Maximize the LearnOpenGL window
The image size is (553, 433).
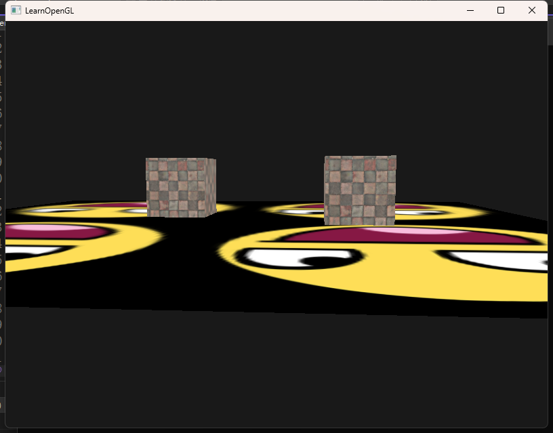click(500, 10)
